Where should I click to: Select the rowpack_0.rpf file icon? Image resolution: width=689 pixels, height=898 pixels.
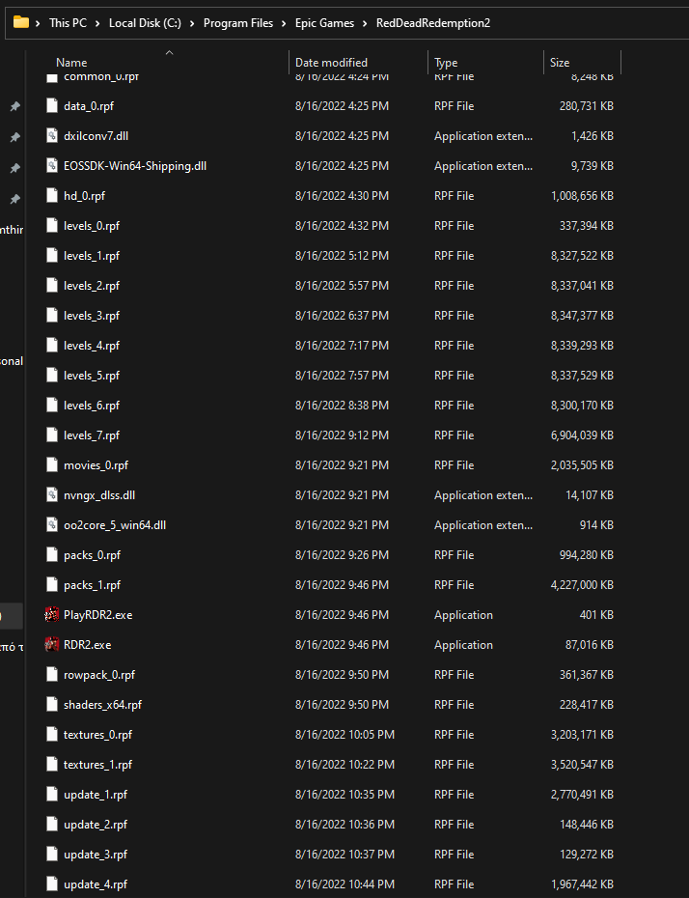click(x=52, y=675)
